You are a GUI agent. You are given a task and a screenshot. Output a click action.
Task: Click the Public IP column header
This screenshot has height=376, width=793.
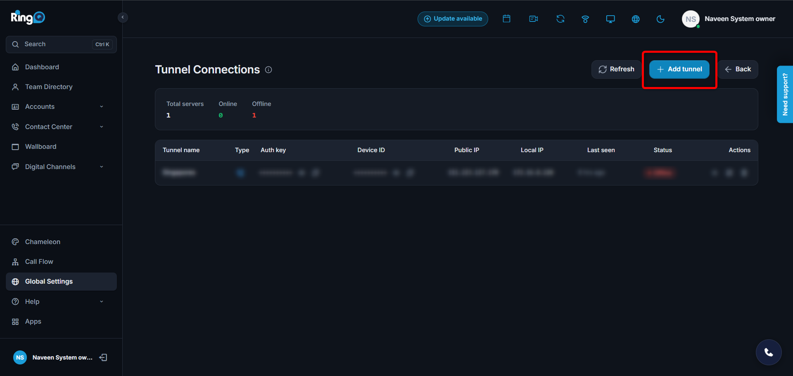(467, 150)
